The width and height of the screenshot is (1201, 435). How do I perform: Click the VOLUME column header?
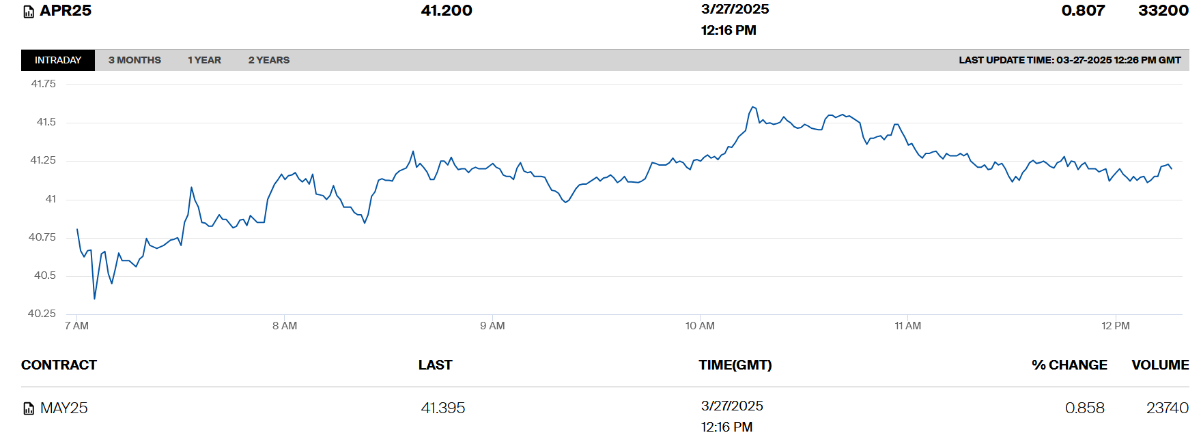point(1159,365)
